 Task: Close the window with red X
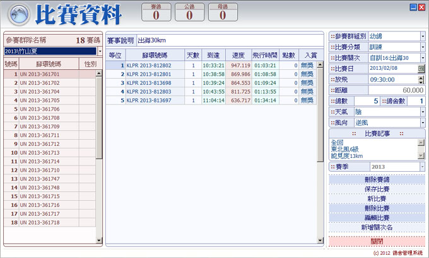(421, 8)
